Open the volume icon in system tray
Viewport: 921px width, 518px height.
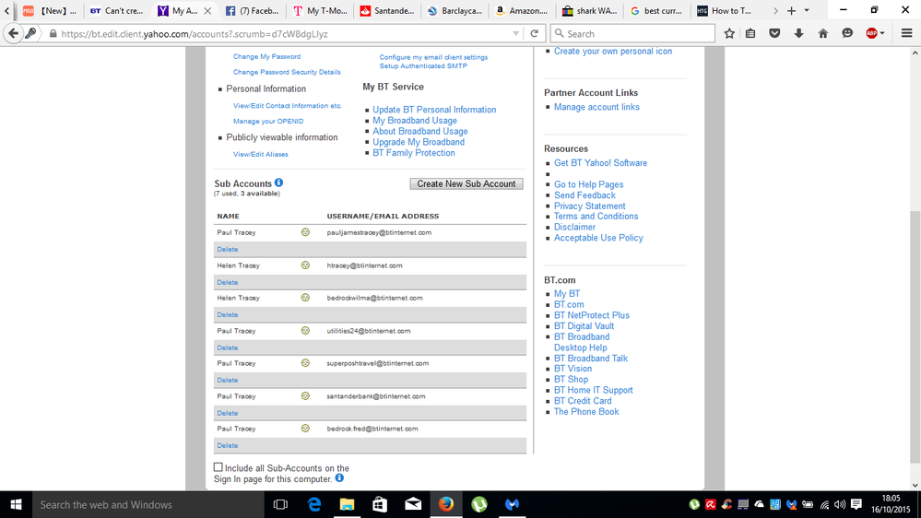click(840, 504)
